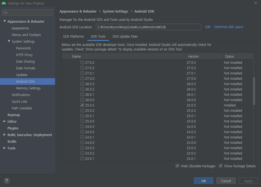Open Memory Settings page
261x187 pixels.
click(x=28, y=88)
